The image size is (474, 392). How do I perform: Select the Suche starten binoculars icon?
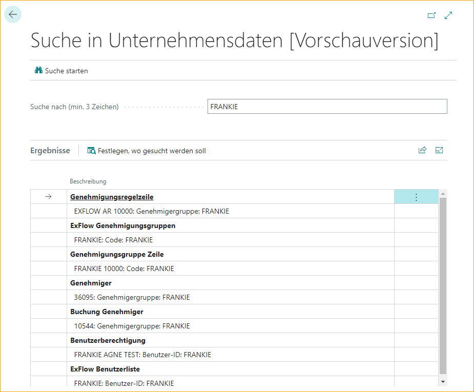[38, 71]
